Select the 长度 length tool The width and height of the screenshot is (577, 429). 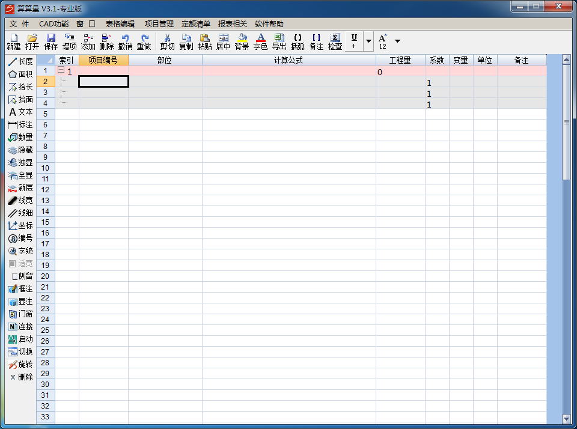coord(20,61)
